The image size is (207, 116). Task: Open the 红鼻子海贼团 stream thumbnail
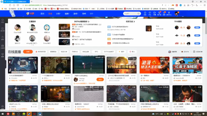pos(187,65)
